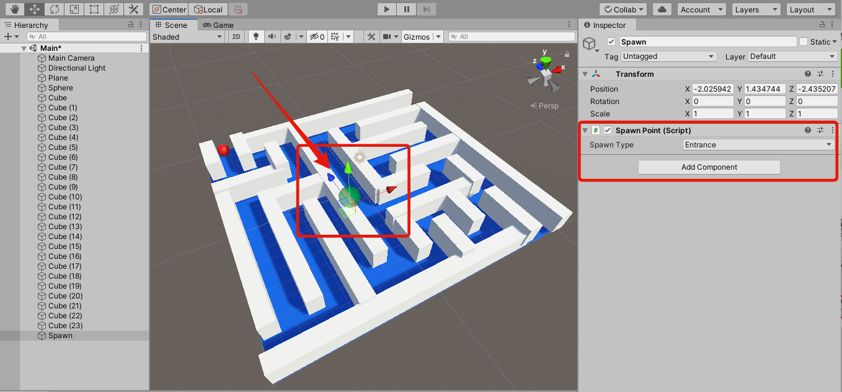Image resolution: width=842 pixels, height=392 pixels.
Task: Lock the Hierarchy panel
Action: [x=131, y=25]
